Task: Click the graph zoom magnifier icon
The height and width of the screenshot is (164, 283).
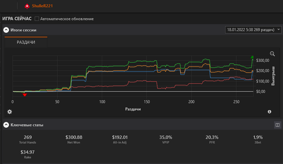Action: (272, 54)
